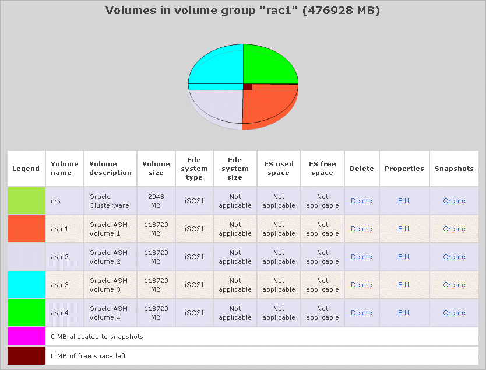Image resolution: width=486 pixels, height=370 pixels.
Task: Click the 'File system type' header
Action: click(194, 169)
